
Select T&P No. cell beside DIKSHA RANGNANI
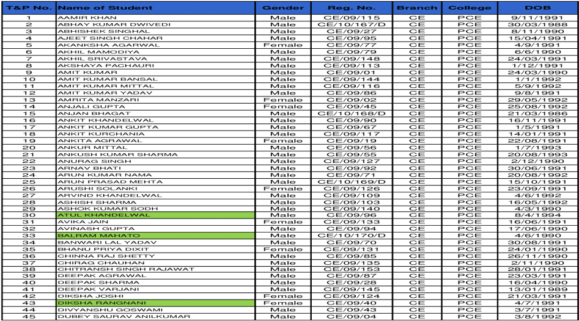pyautogui.click(x=29, y=303)
